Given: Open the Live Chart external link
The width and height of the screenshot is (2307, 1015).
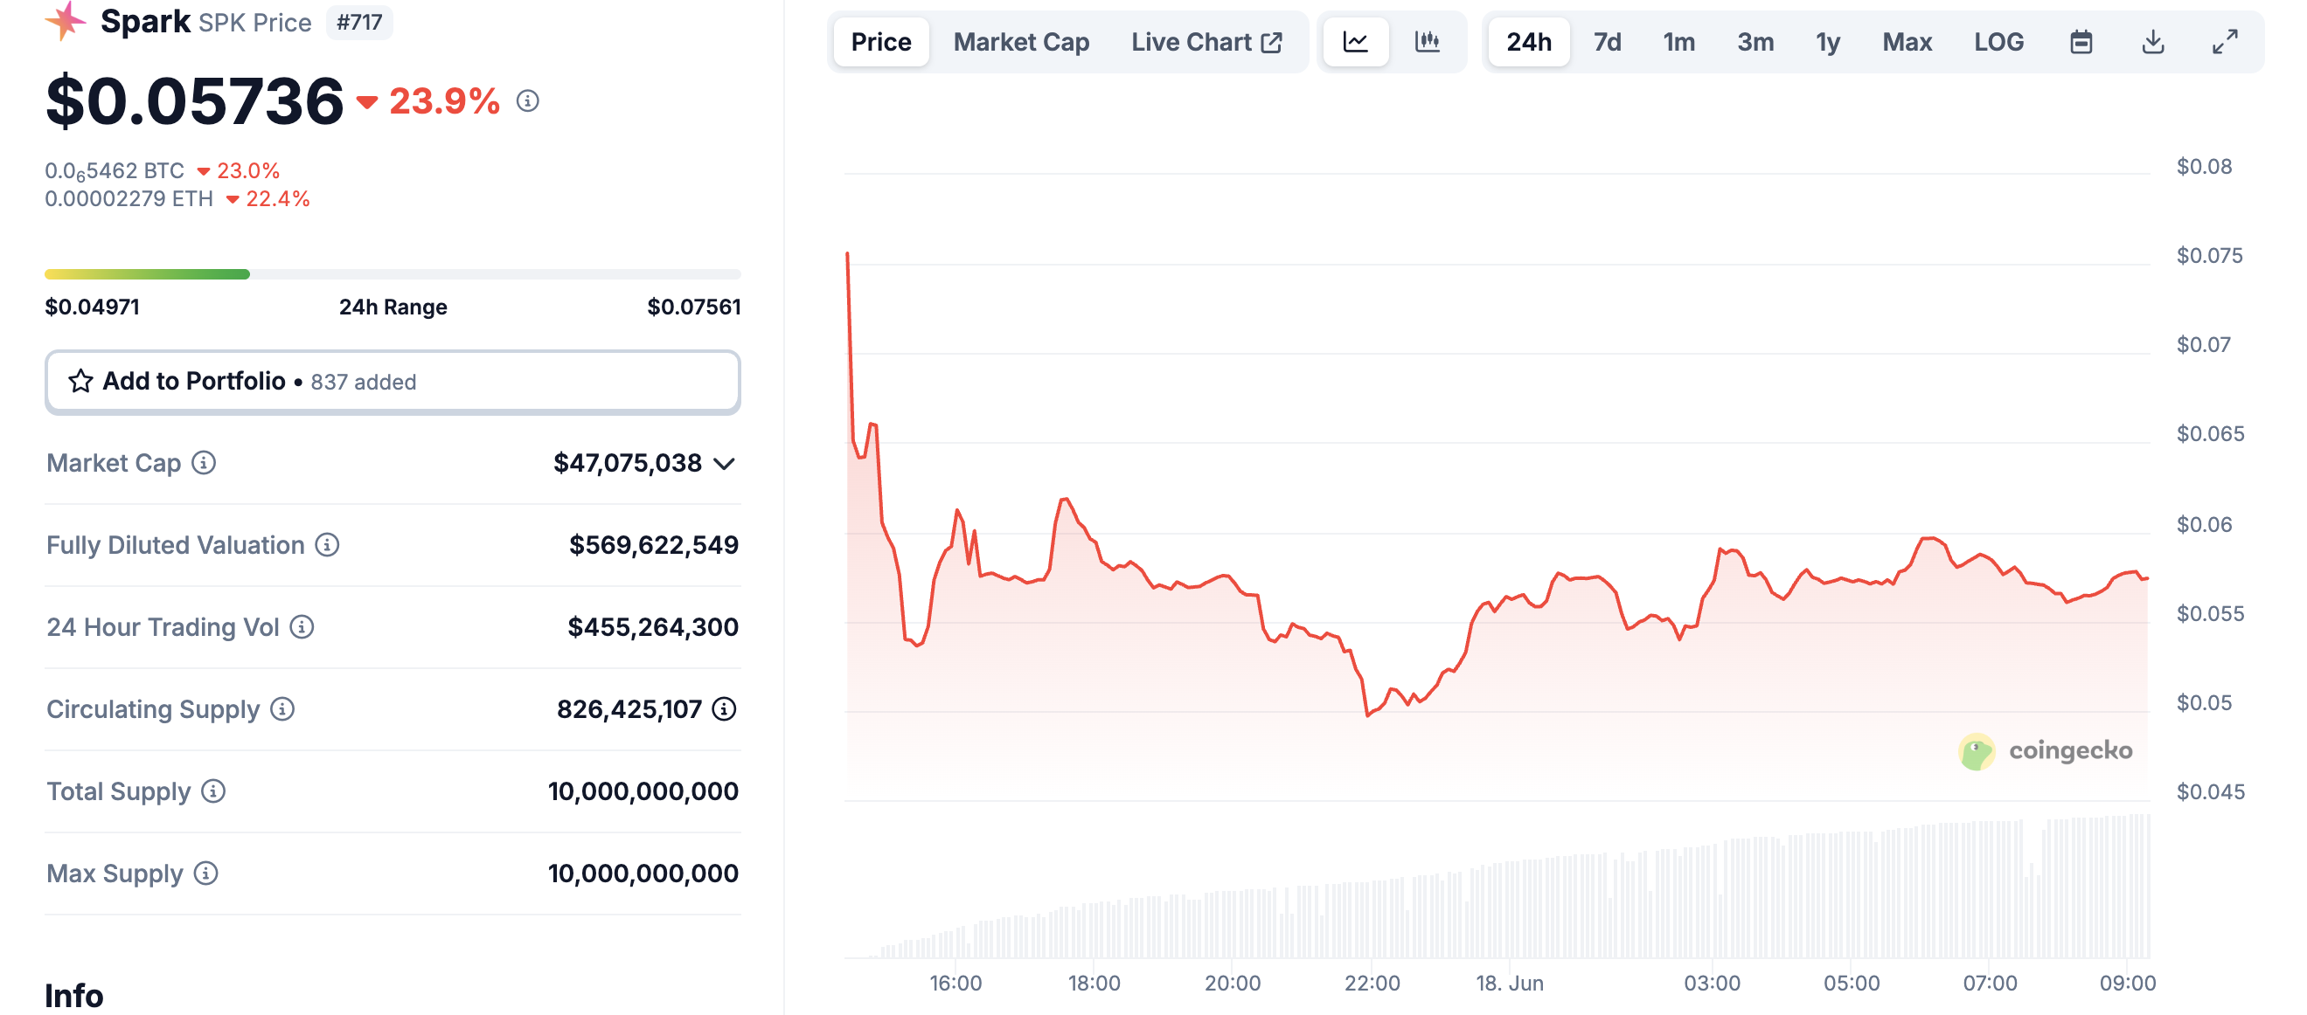Looking at the screenshot, I should point(1206,42).
